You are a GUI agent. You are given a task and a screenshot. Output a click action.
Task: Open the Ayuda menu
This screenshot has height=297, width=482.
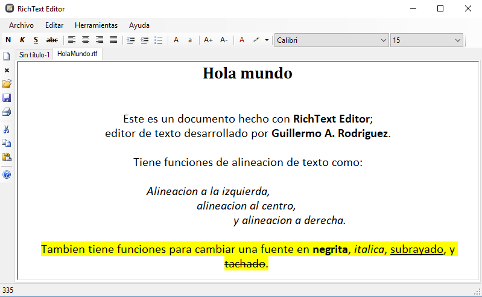pyautogui.click(x=139, y=25)
